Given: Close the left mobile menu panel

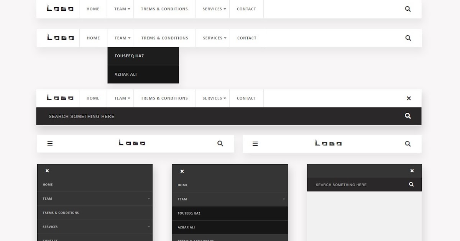Looking at the screenshot, I should [x=47, y=171].
